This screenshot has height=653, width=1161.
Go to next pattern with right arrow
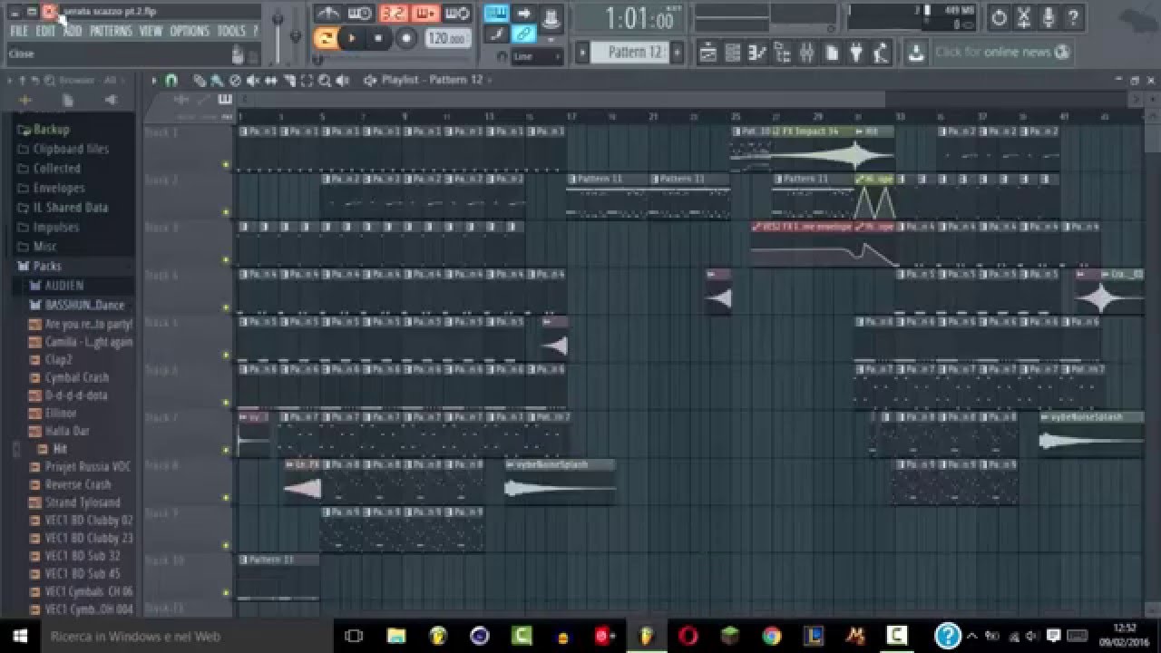pos(677,53)
